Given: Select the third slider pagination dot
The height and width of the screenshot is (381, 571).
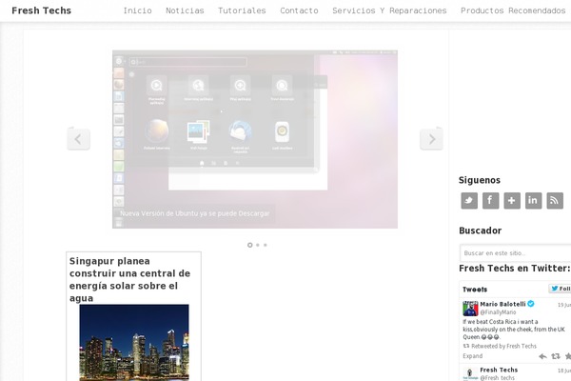Looking at the screenshot, I should 266,245.
